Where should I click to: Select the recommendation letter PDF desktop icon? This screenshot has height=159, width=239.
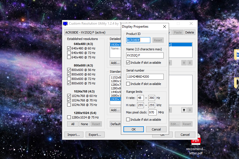[196, 141]
